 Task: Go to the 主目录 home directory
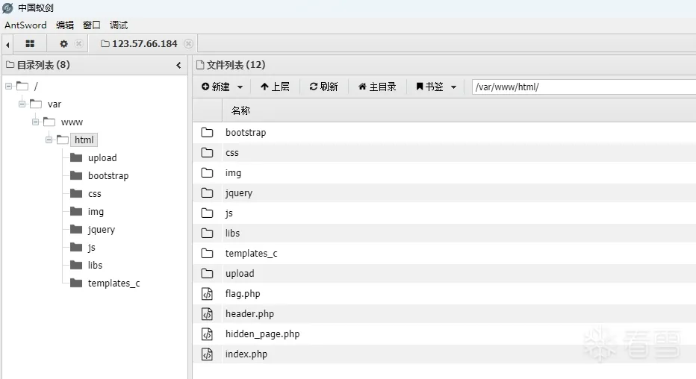pos(377,87)
